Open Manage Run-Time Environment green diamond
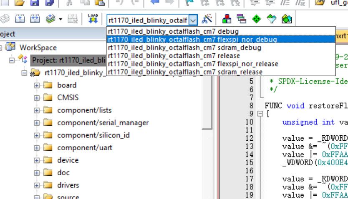The width and height of the screenshot is (348, 199). point(257,19)
